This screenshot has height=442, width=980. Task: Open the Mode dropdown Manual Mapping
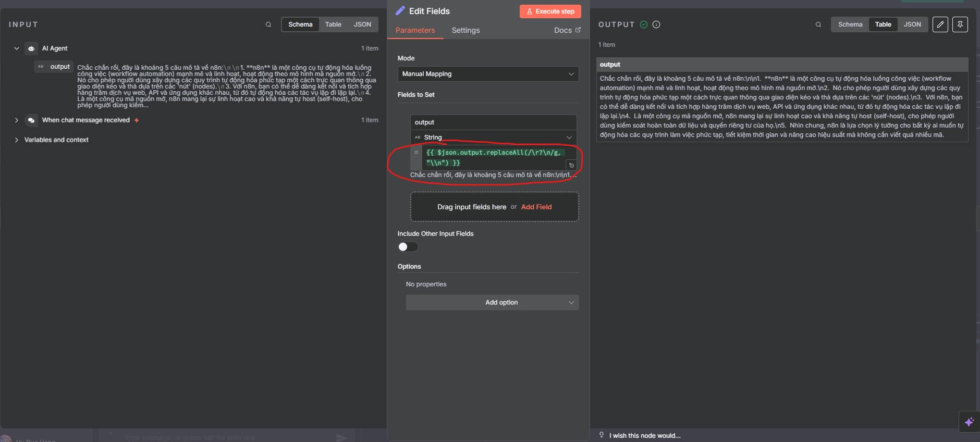487,74
